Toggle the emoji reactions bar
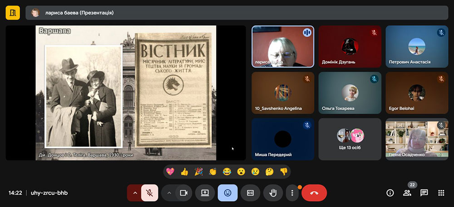This screenshot has height=207, width=454. [x=227, y=193]
